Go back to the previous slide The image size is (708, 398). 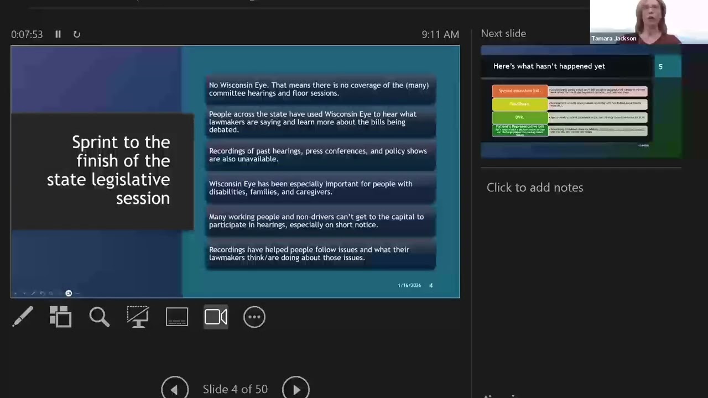click(175, 389)
